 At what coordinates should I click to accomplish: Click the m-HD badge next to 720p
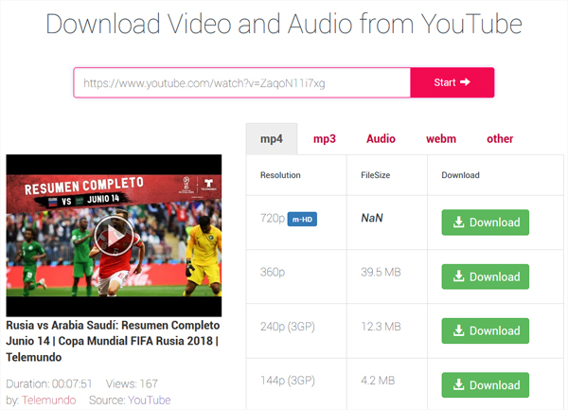point(302,219)
